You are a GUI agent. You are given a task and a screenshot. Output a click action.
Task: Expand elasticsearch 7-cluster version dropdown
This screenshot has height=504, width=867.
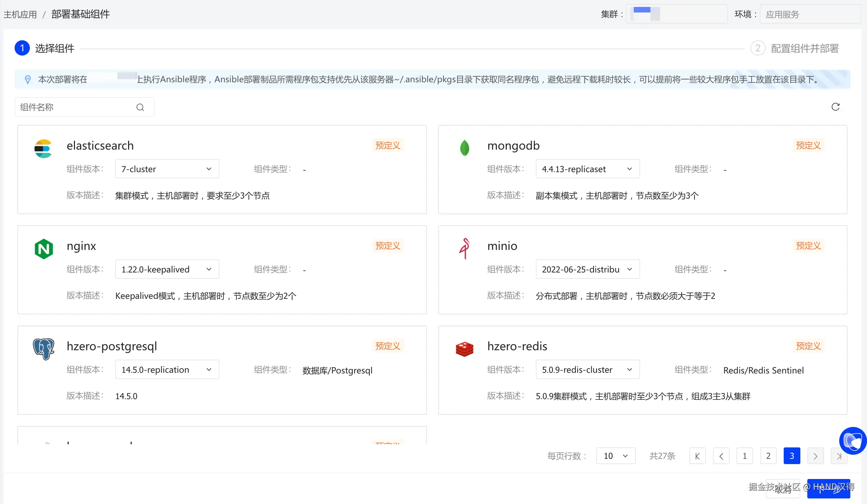coord(167,169)
